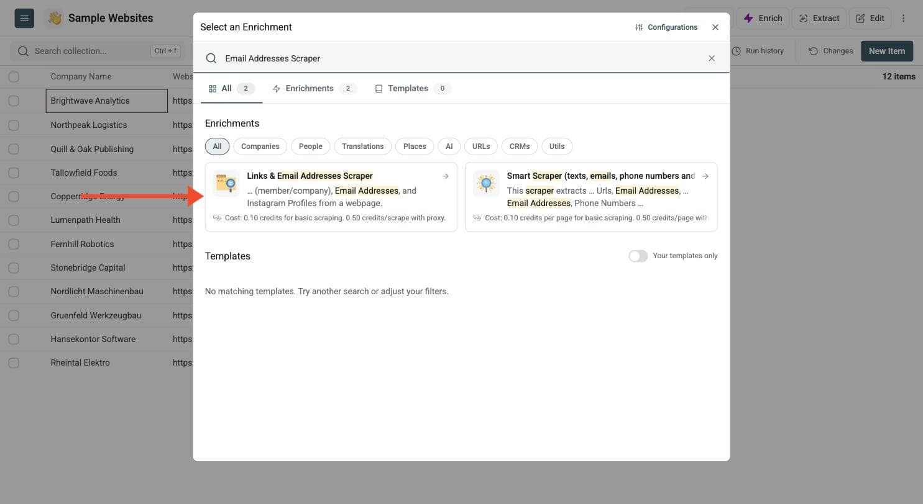Check the select-all header checkbox

pos(14,77)
